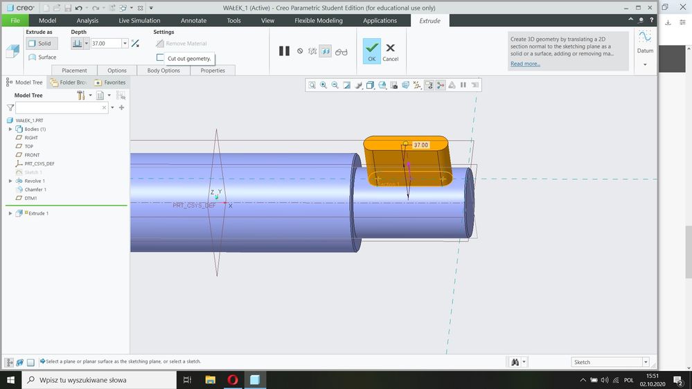Click the Refit view icon
The height and width of the screenshot is (389, 692).
(312, 85)
